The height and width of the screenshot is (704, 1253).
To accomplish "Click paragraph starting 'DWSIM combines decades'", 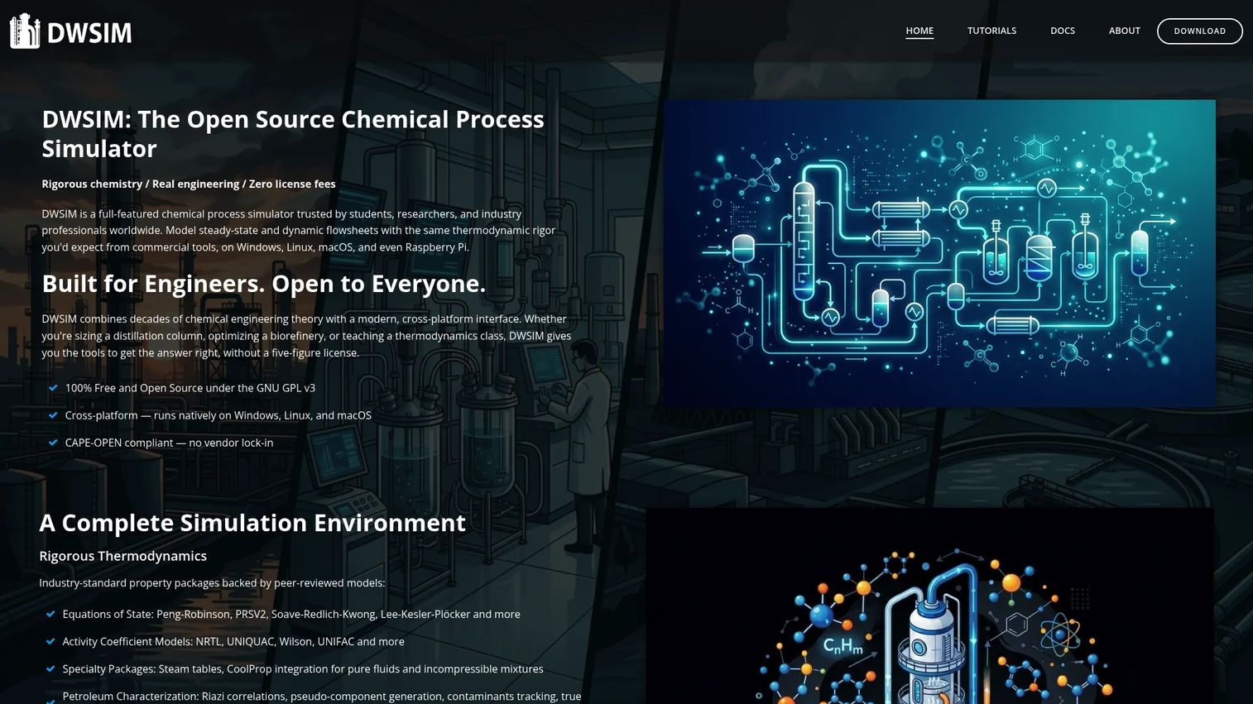I will (x=307, y=336).
